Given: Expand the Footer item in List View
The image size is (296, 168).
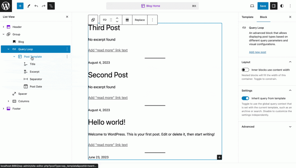Looking at the screenshot, I should coord(3,109).
